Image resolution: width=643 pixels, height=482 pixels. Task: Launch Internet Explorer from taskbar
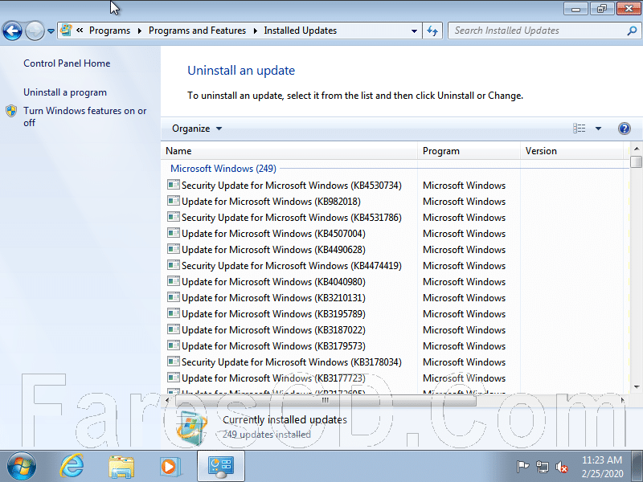pos(72,467)
